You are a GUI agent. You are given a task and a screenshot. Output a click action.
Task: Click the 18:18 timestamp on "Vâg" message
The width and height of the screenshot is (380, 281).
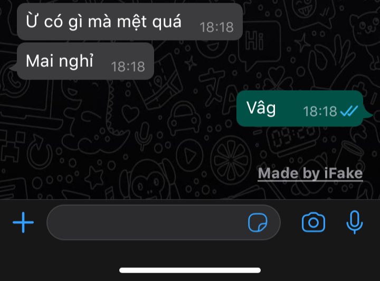(320, 112)
